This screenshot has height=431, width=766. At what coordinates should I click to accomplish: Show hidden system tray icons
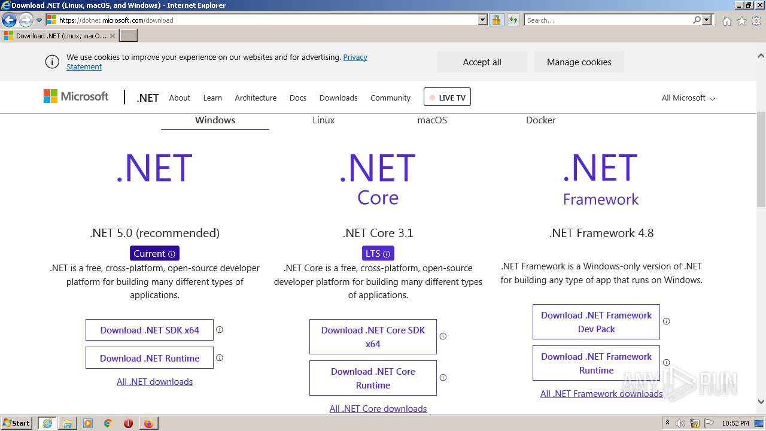click(667, 423)
